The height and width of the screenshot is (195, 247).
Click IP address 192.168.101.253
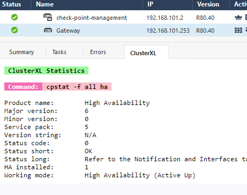168,31
